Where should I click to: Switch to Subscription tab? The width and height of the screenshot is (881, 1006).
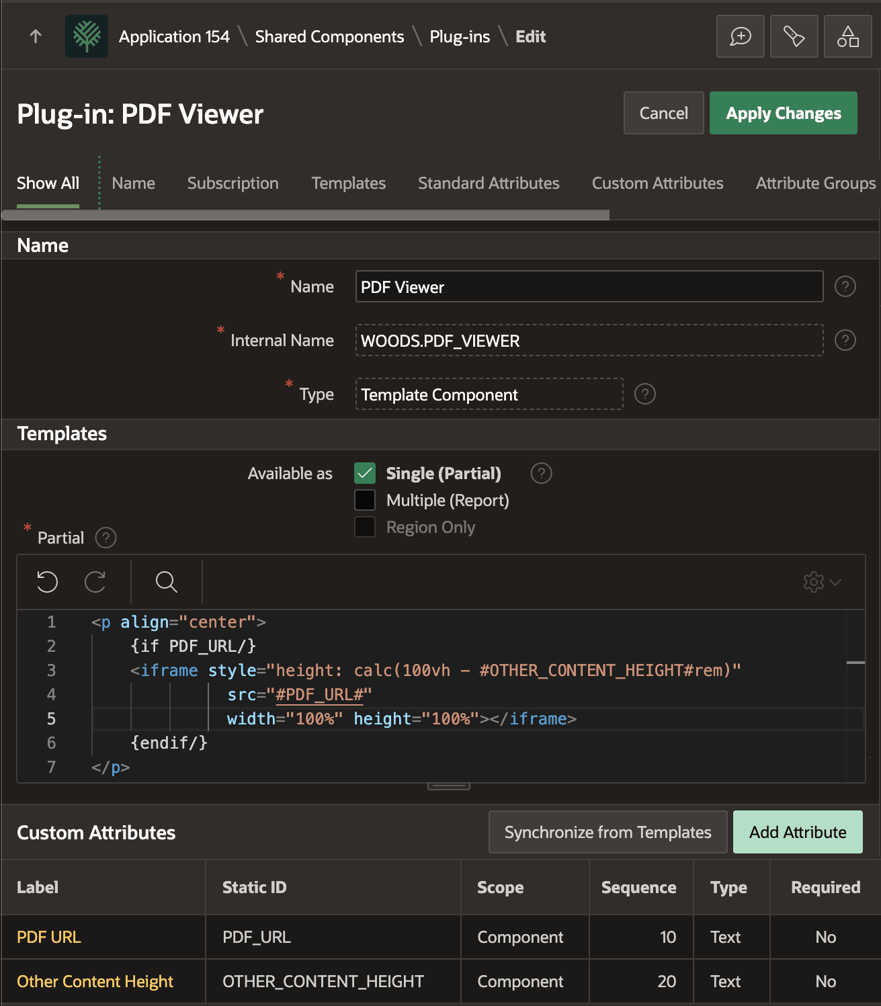[233, 183]
